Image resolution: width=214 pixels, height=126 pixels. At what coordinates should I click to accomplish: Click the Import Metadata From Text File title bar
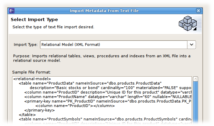click(104, 11)
